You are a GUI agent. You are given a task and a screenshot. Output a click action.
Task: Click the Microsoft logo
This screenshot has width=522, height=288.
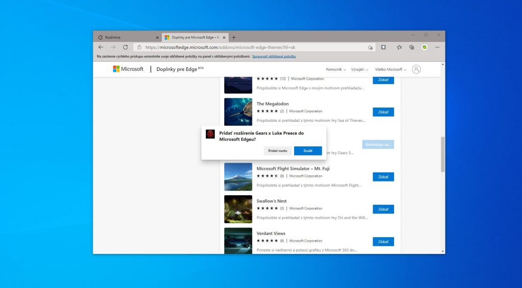coord(128,69)
